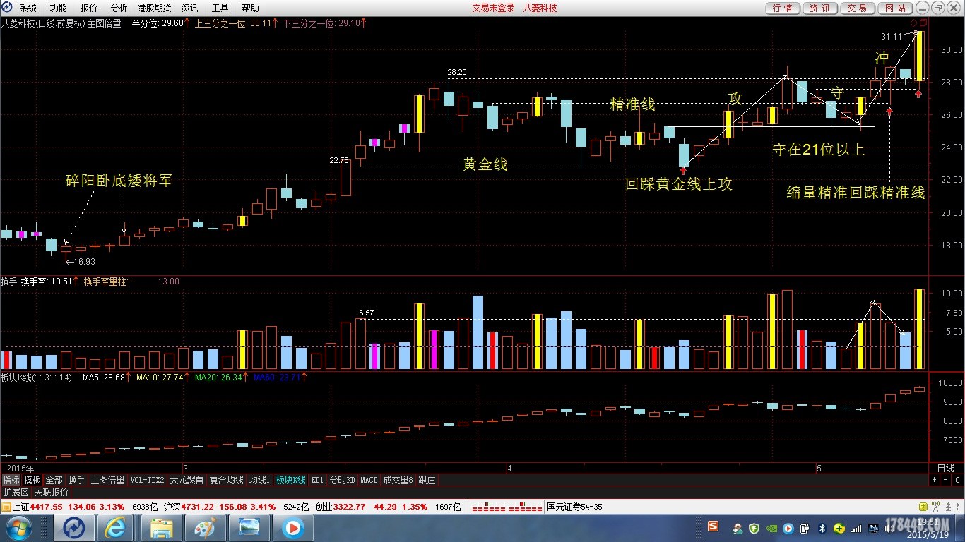965x542 pixels.
Task: Select the 换手 indicator tab
Action: tap(76, 480)
